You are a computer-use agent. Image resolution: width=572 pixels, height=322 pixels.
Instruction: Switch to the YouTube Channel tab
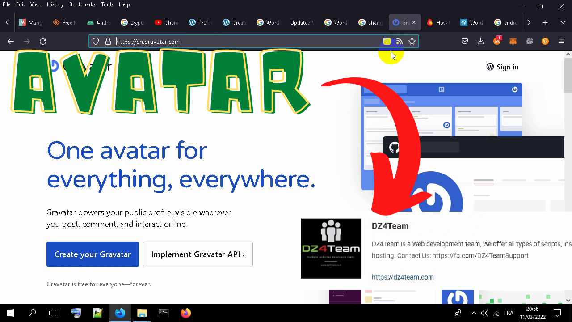(x=166, y=22)
